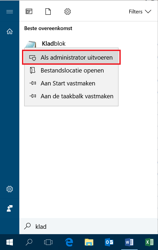Focus the search box containing klad
Image resolution: width=158 pixels, height=250 pixels.
coord(89,226)
